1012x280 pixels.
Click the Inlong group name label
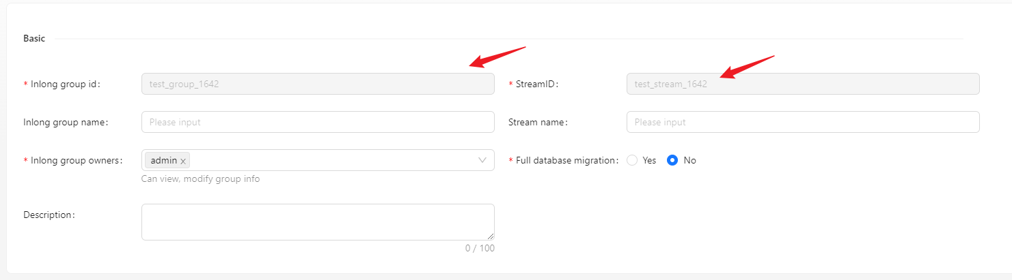[x=66, y=122]
